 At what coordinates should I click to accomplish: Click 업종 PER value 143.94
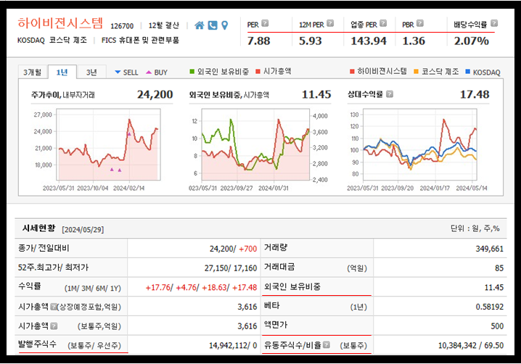(x=369, y=41)
